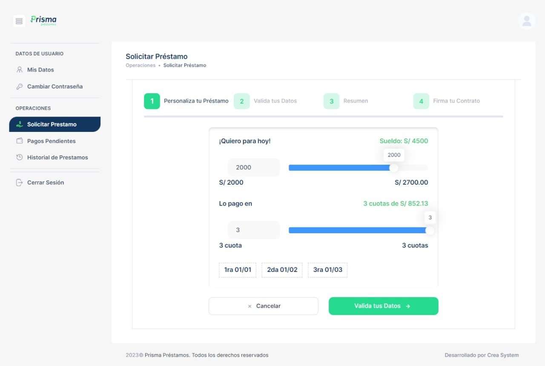Focus the loan amount field showing 2000

tap(254, 168)
